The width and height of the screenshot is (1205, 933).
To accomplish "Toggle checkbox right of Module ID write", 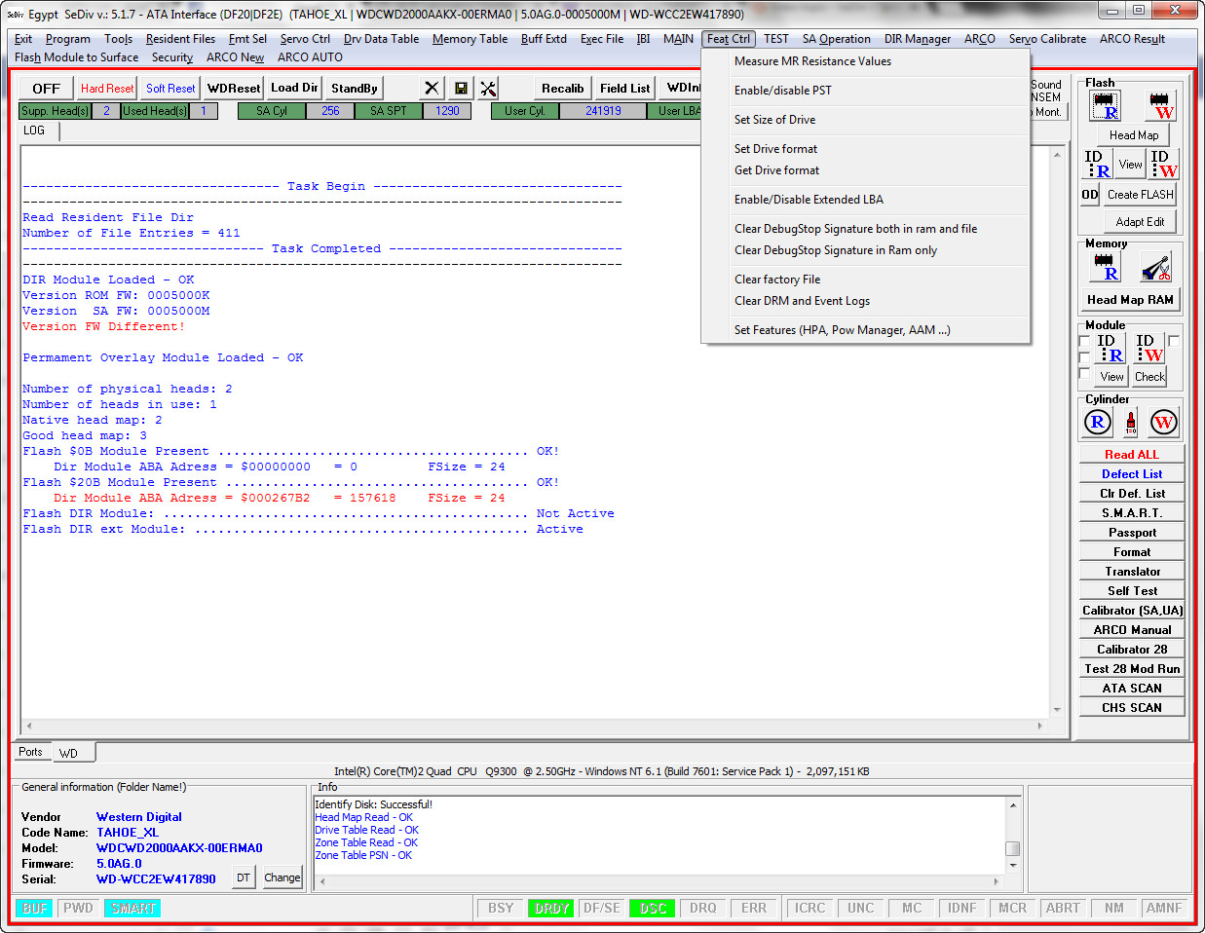I will click(1174, 341).
